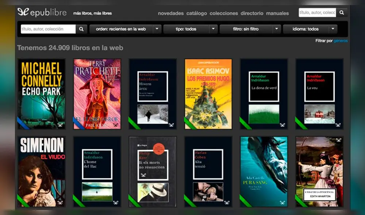Click the epublibre logo icon

(23, 12)
